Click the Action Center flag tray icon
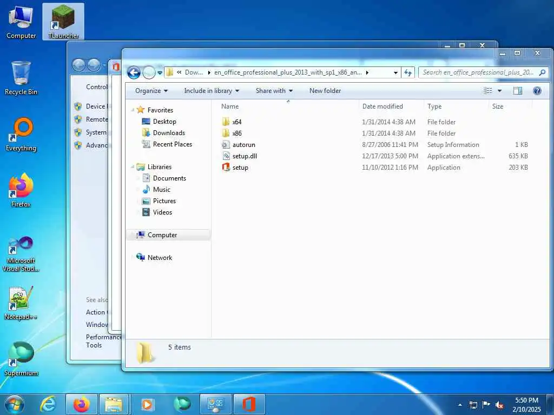The height and width of the screenshot is (415, 554). [486, 405]
